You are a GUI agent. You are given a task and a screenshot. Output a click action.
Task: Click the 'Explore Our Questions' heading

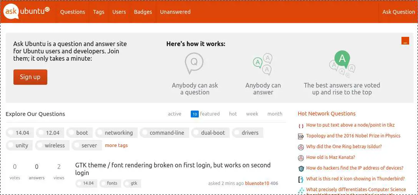click(x=35, y=114)
